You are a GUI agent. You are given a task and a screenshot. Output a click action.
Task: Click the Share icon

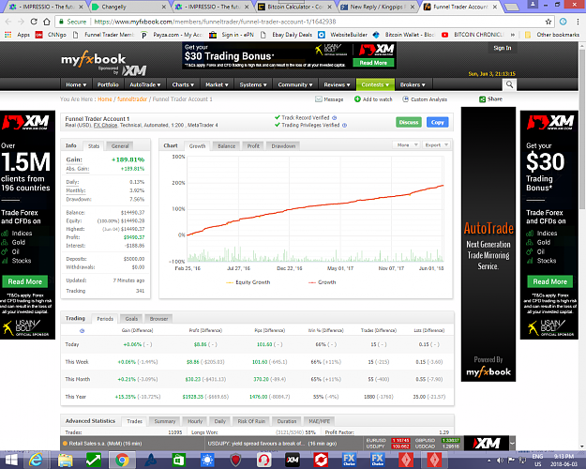coord(483,99)
